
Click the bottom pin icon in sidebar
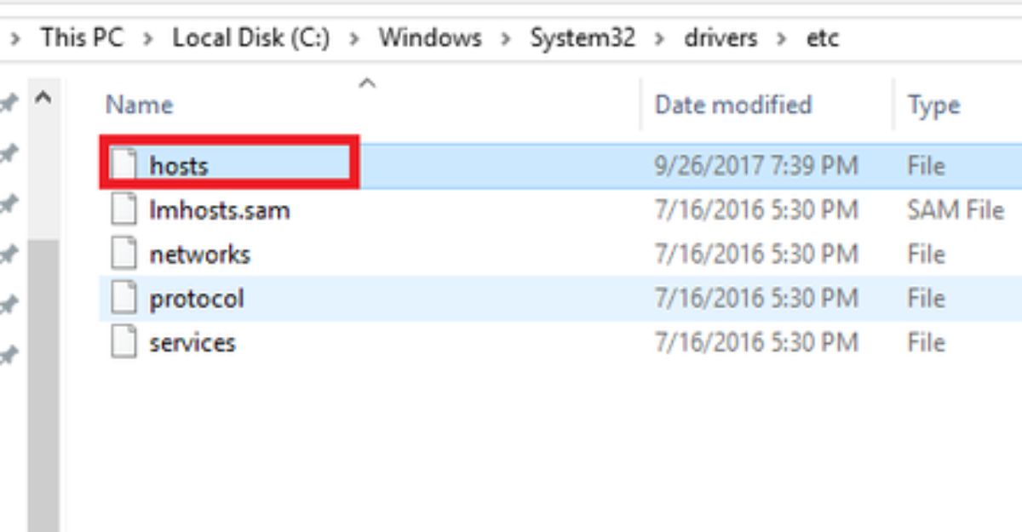[x=9, y=356]
